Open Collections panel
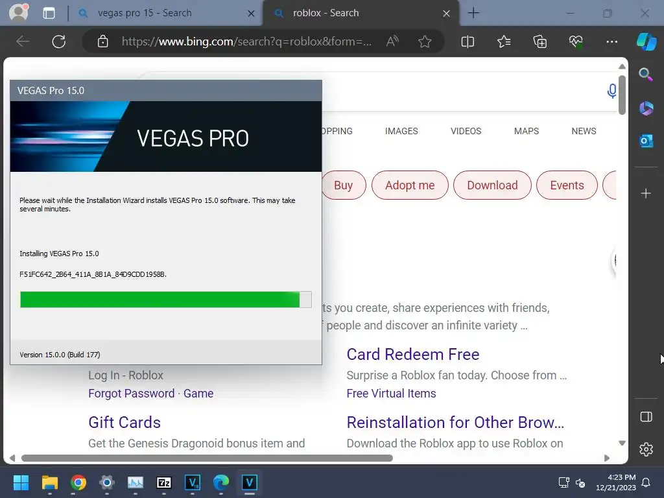This screenshot has width=664, height=498. click(540, 41)
